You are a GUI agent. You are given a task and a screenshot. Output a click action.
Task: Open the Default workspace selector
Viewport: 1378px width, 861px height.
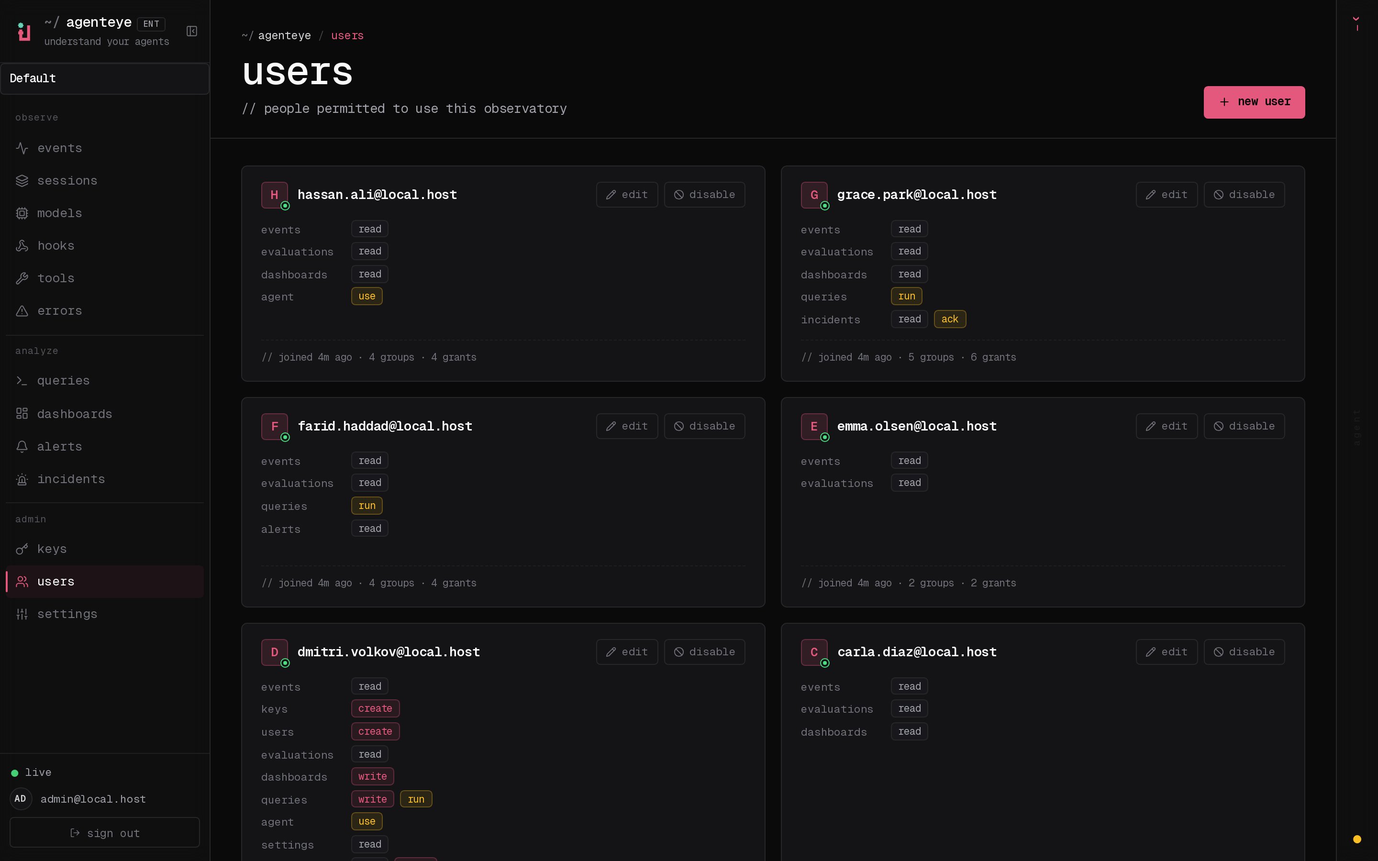point(105,78)
